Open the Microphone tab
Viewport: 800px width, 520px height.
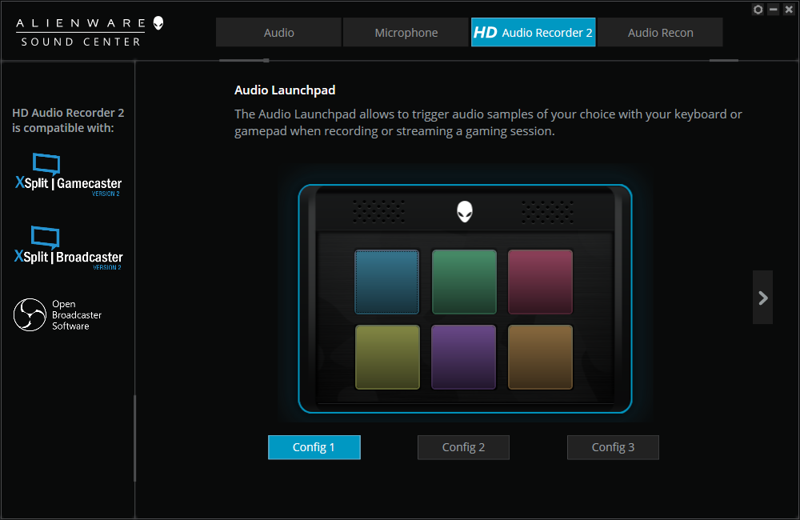point(406,33)
